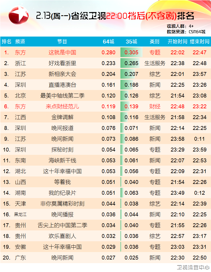Select the 35城 column header
Image resolution: width=211 pixels, height=272 pixels.
coord(131,42)
